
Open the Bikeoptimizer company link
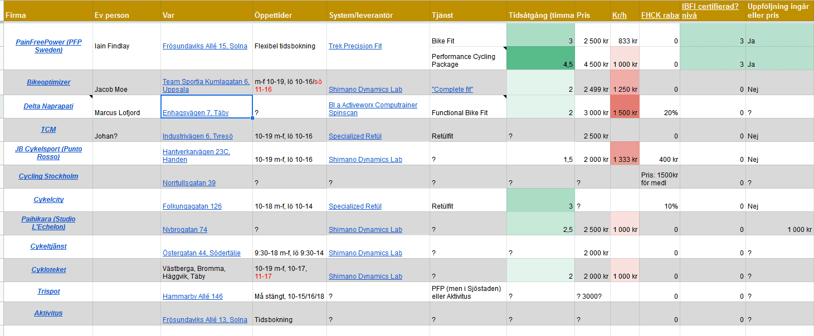click(48, 82)
